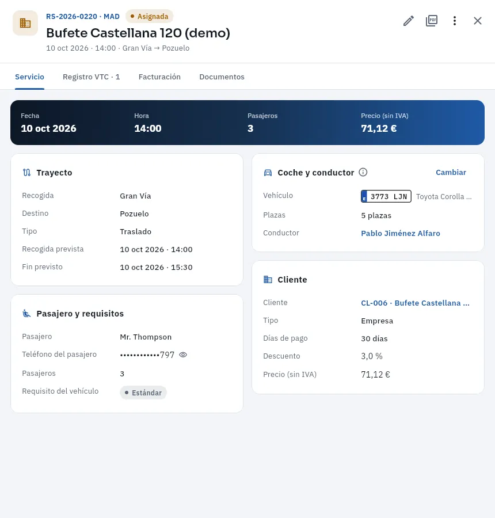Click the company building avatar icon
Viewport: 495px width, 518px height.
pyautogui.click(x=25, y=23)
